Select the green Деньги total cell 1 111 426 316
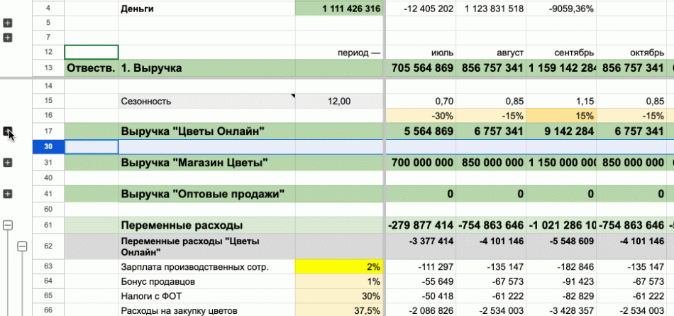 click(x=339, y=9)
